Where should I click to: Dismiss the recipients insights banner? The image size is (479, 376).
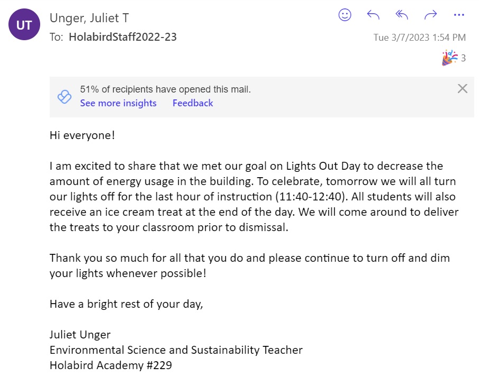[x=462, y=89]
